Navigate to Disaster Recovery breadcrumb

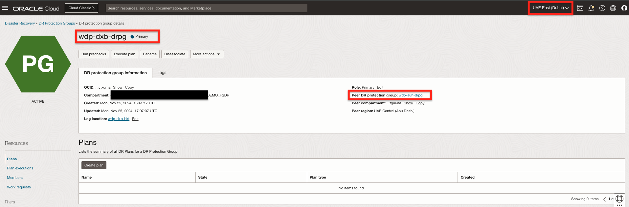(x=20, y=23)
